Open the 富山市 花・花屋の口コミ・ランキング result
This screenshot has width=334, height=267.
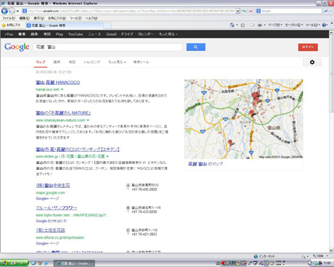click(x=78, y=149)
